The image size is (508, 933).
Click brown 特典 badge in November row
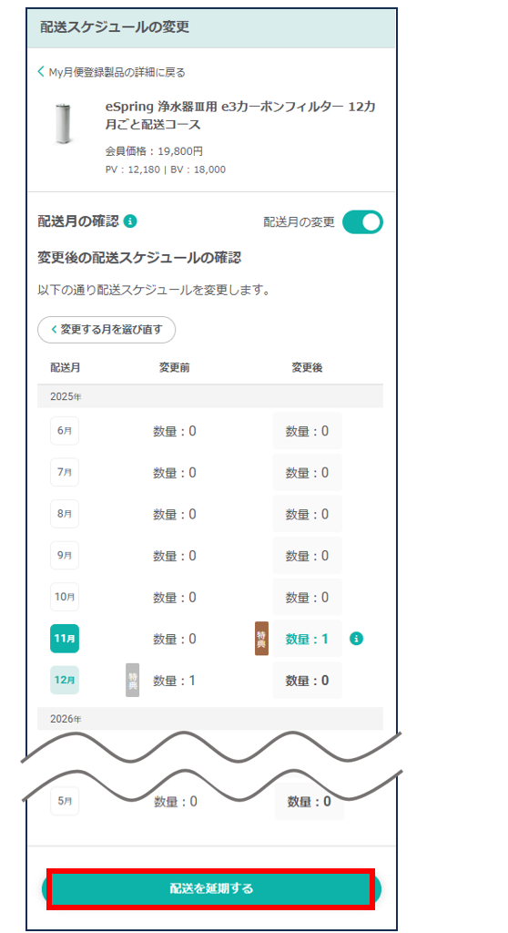261,639
